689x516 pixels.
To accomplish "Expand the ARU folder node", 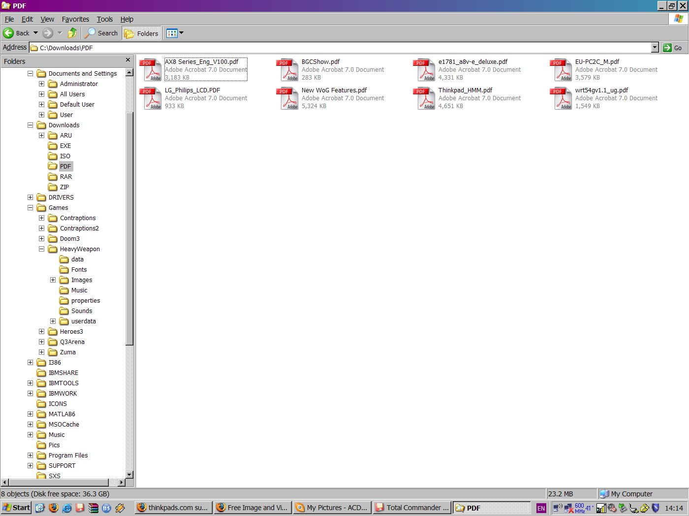I will point(41,135).
